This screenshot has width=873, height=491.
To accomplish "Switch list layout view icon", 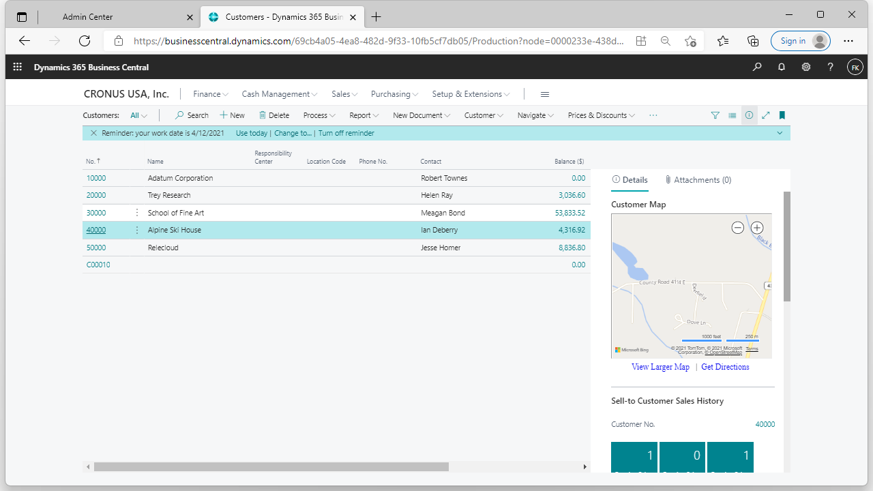I will click(x=733, y=115).
